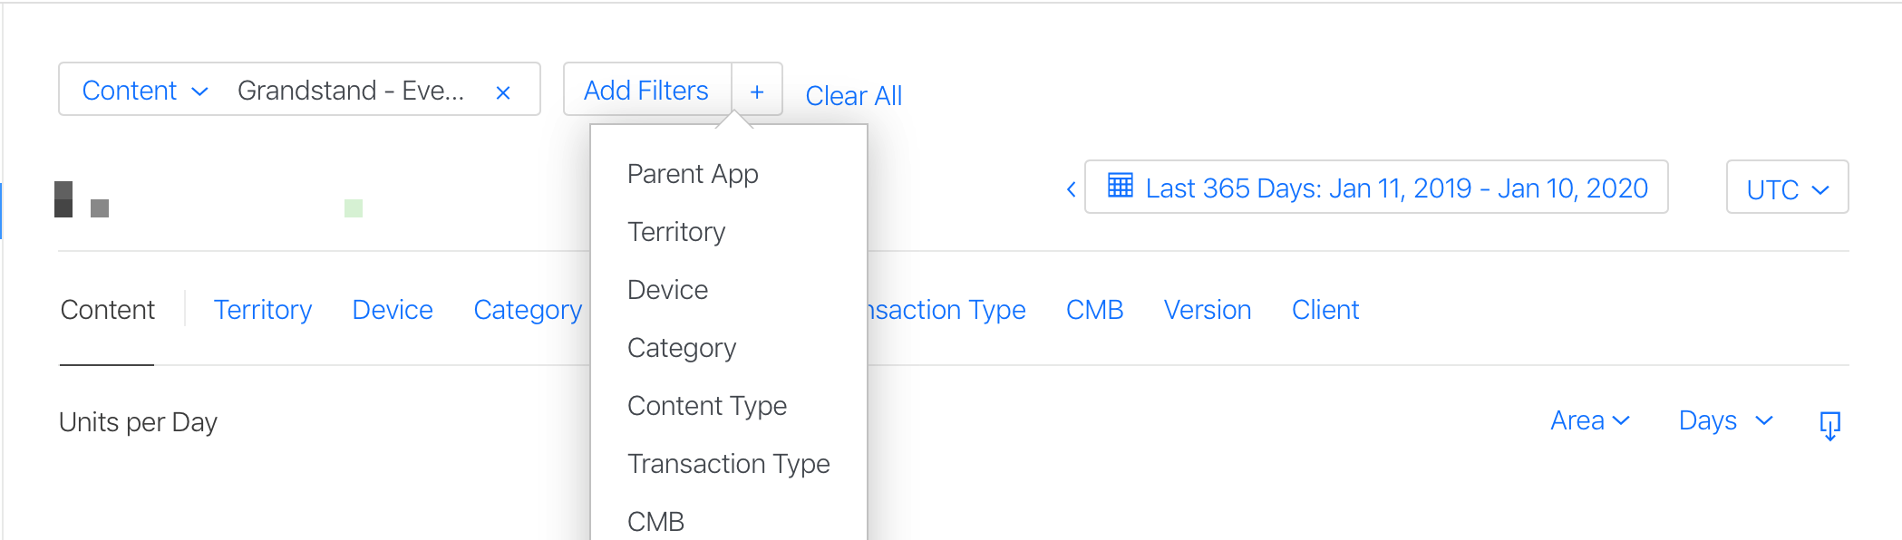Open the Version tab
Image resolution: width=1902 pixels, height=540 pixels.
coord(1208,310)
